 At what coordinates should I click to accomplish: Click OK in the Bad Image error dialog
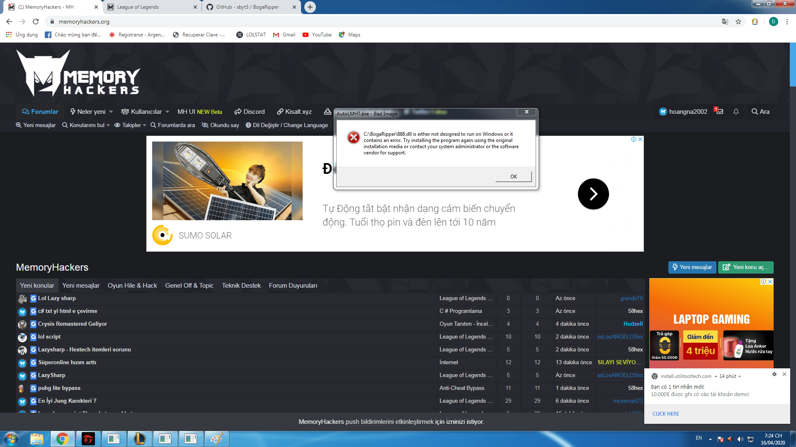[x=513, y=177]
